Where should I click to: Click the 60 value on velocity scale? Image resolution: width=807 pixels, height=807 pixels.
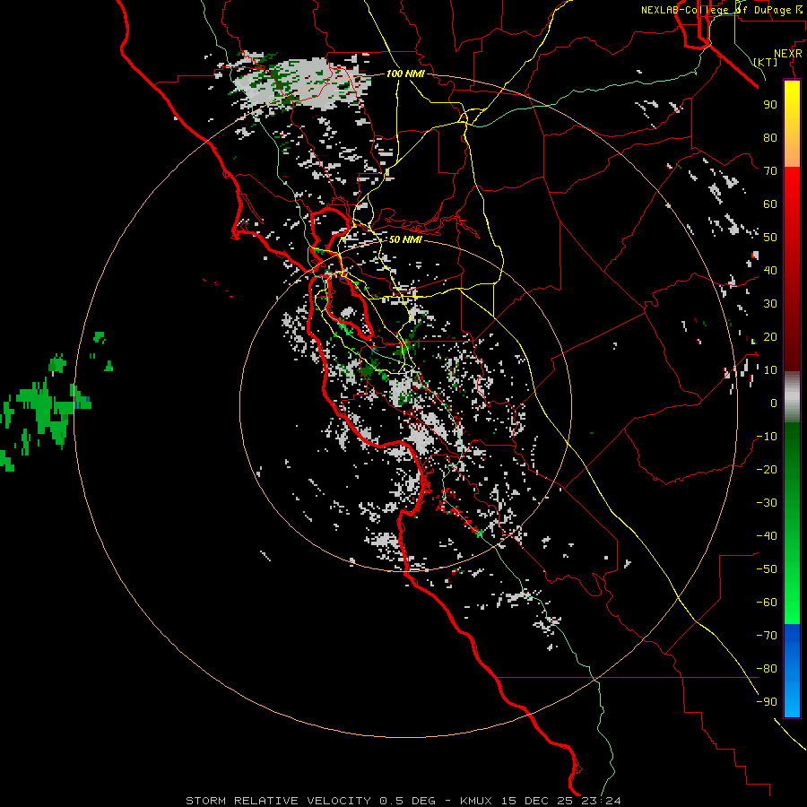pyautogui.click(x=770, y=204)
